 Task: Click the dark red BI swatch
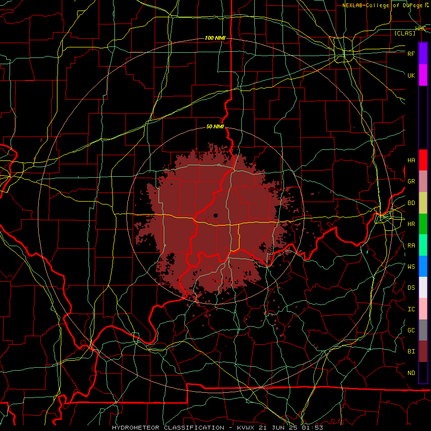(423, 352)
